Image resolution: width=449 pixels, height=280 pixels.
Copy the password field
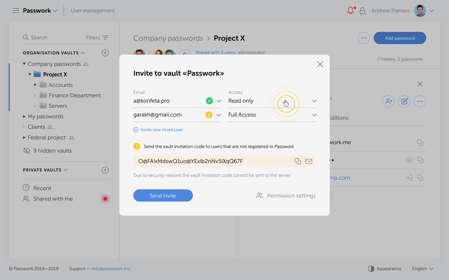click(420, 160)
